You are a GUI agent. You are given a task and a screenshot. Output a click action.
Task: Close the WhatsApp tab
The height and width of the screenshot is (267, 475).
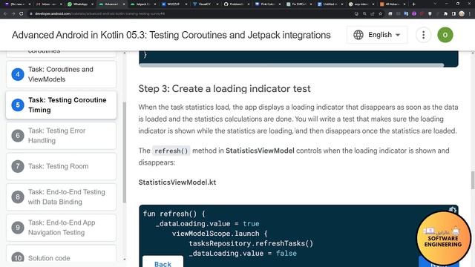[x=92, y=4]
